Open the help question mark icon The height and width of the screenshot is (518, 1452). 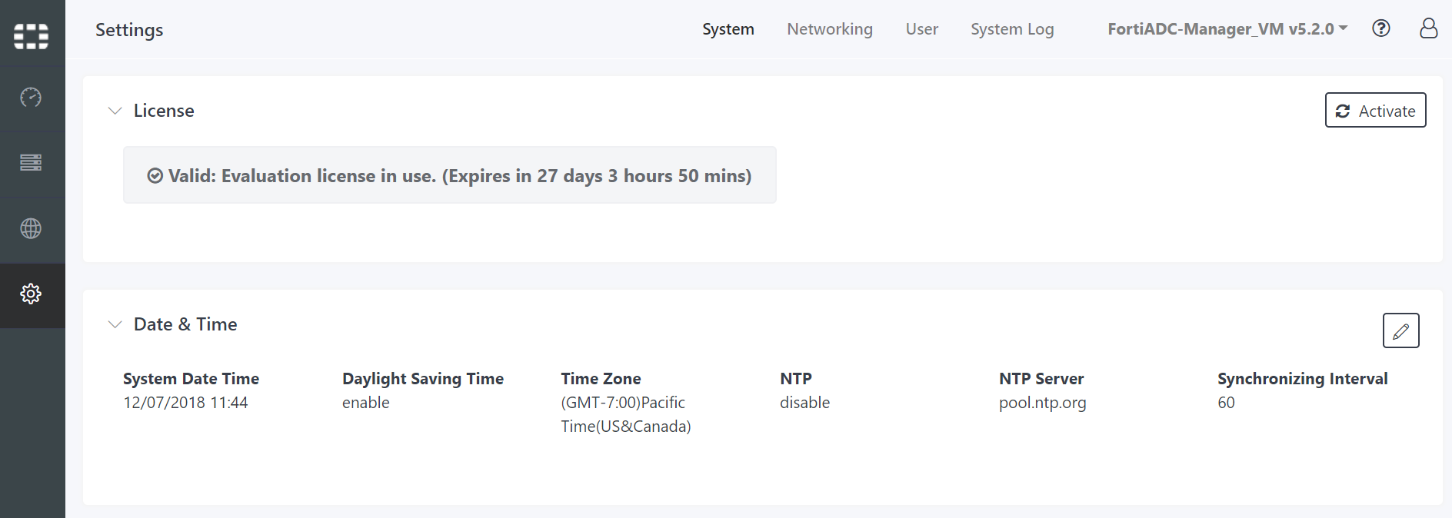point(1381,28)
